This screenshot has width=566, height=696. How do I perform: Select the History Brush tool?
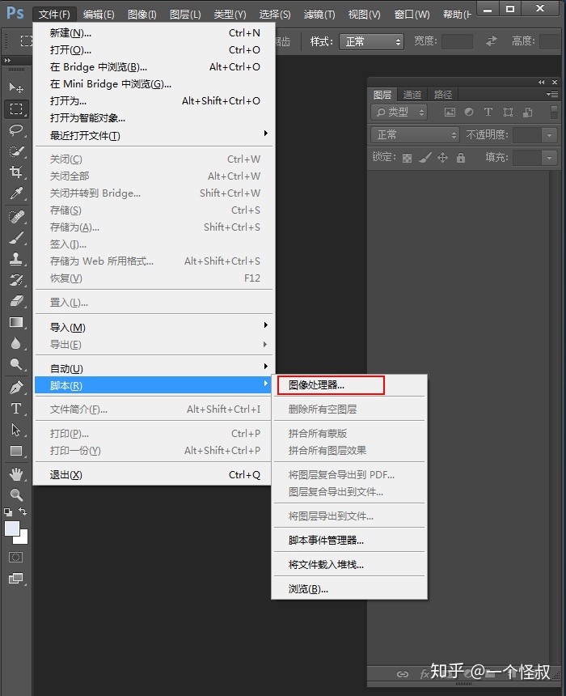(16, 280)
